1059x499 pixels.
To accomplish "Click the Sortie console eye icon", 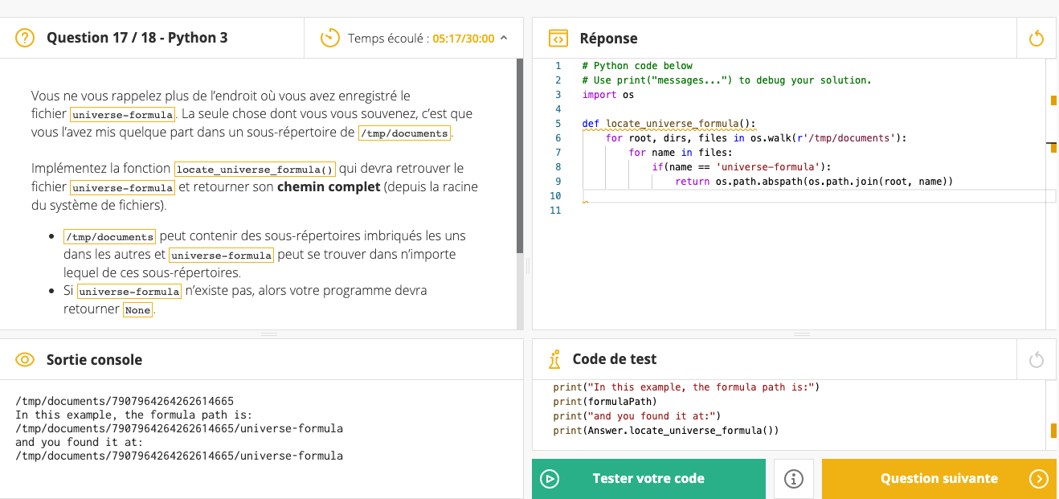I will tap(25, 360).
